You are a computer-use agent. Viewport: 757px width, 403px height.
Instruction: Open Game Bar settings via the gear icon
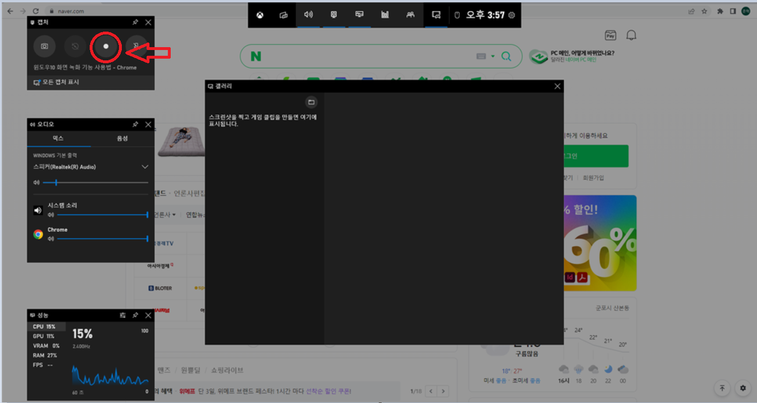[511, 16]
